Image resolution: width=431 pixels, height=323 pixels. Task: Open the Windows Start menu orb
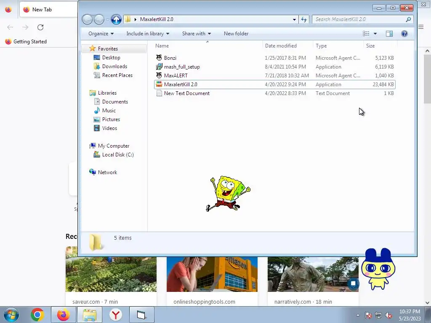coord(11,315)
